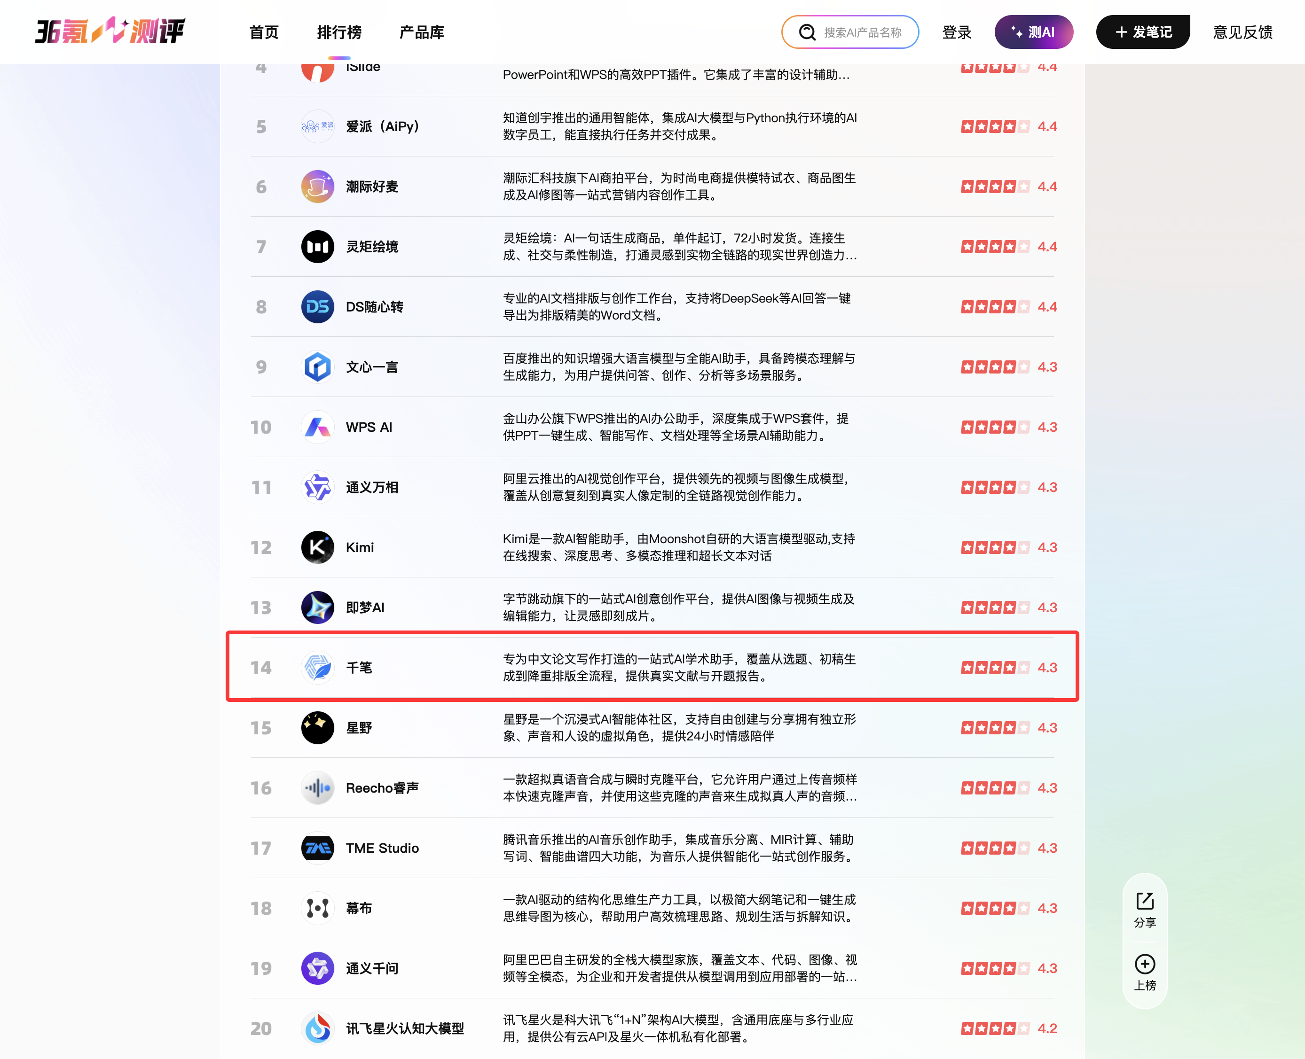This screenshot has height=1059, width=1305.
Task: Open the Reecho睿声 product name
Action: tap(382, 788)
